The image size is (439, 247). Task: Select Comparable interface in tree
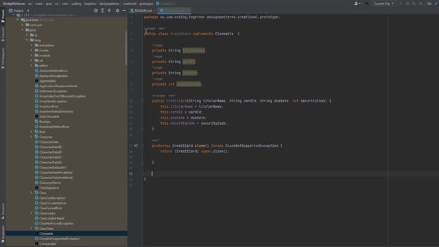tap(47, 244)
